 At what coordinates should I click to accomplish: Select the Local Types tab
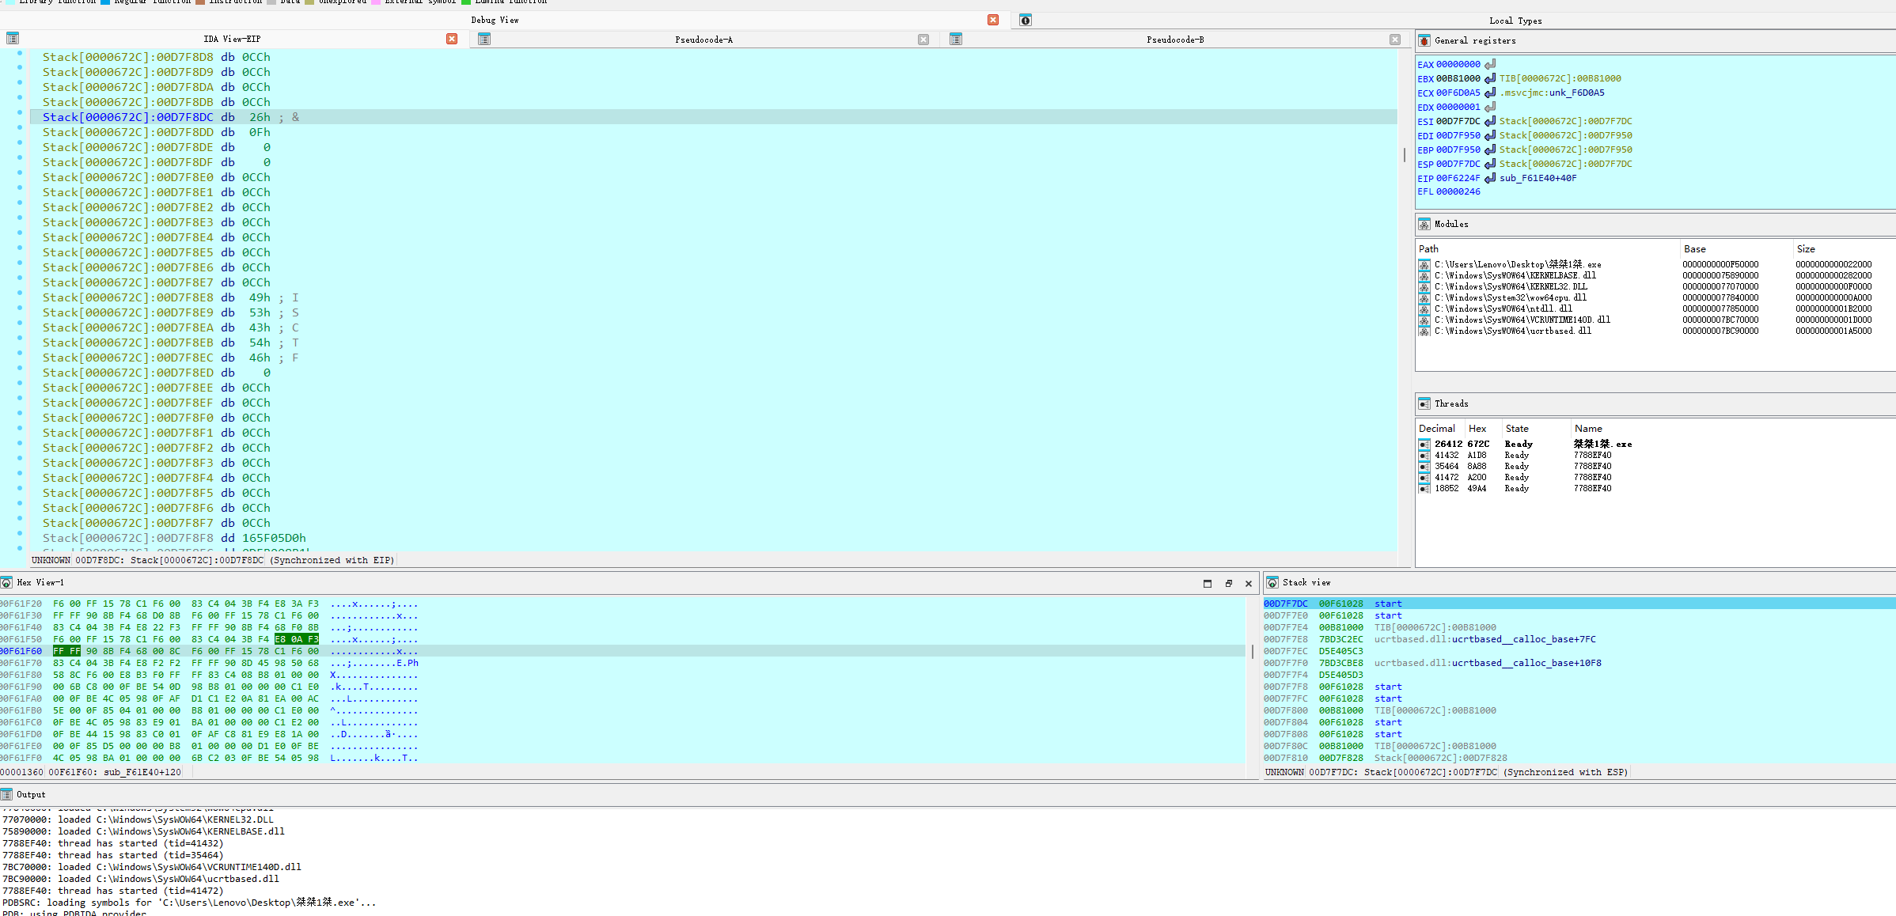[1515, 21]
